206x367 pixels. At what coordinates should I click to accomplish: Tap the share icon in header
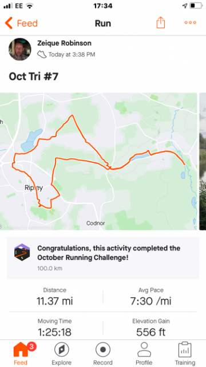click(x=160, y=23)
